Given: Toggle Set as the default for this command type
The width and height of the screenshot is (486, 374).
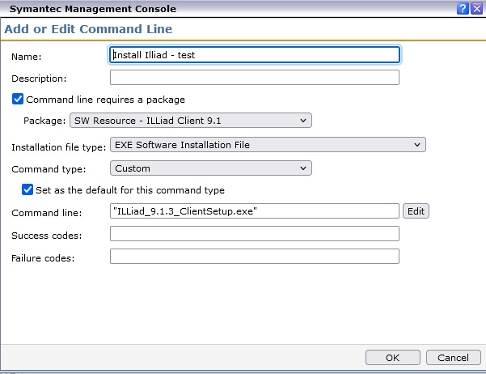Looking at the screenshot, I should (27, 189).
